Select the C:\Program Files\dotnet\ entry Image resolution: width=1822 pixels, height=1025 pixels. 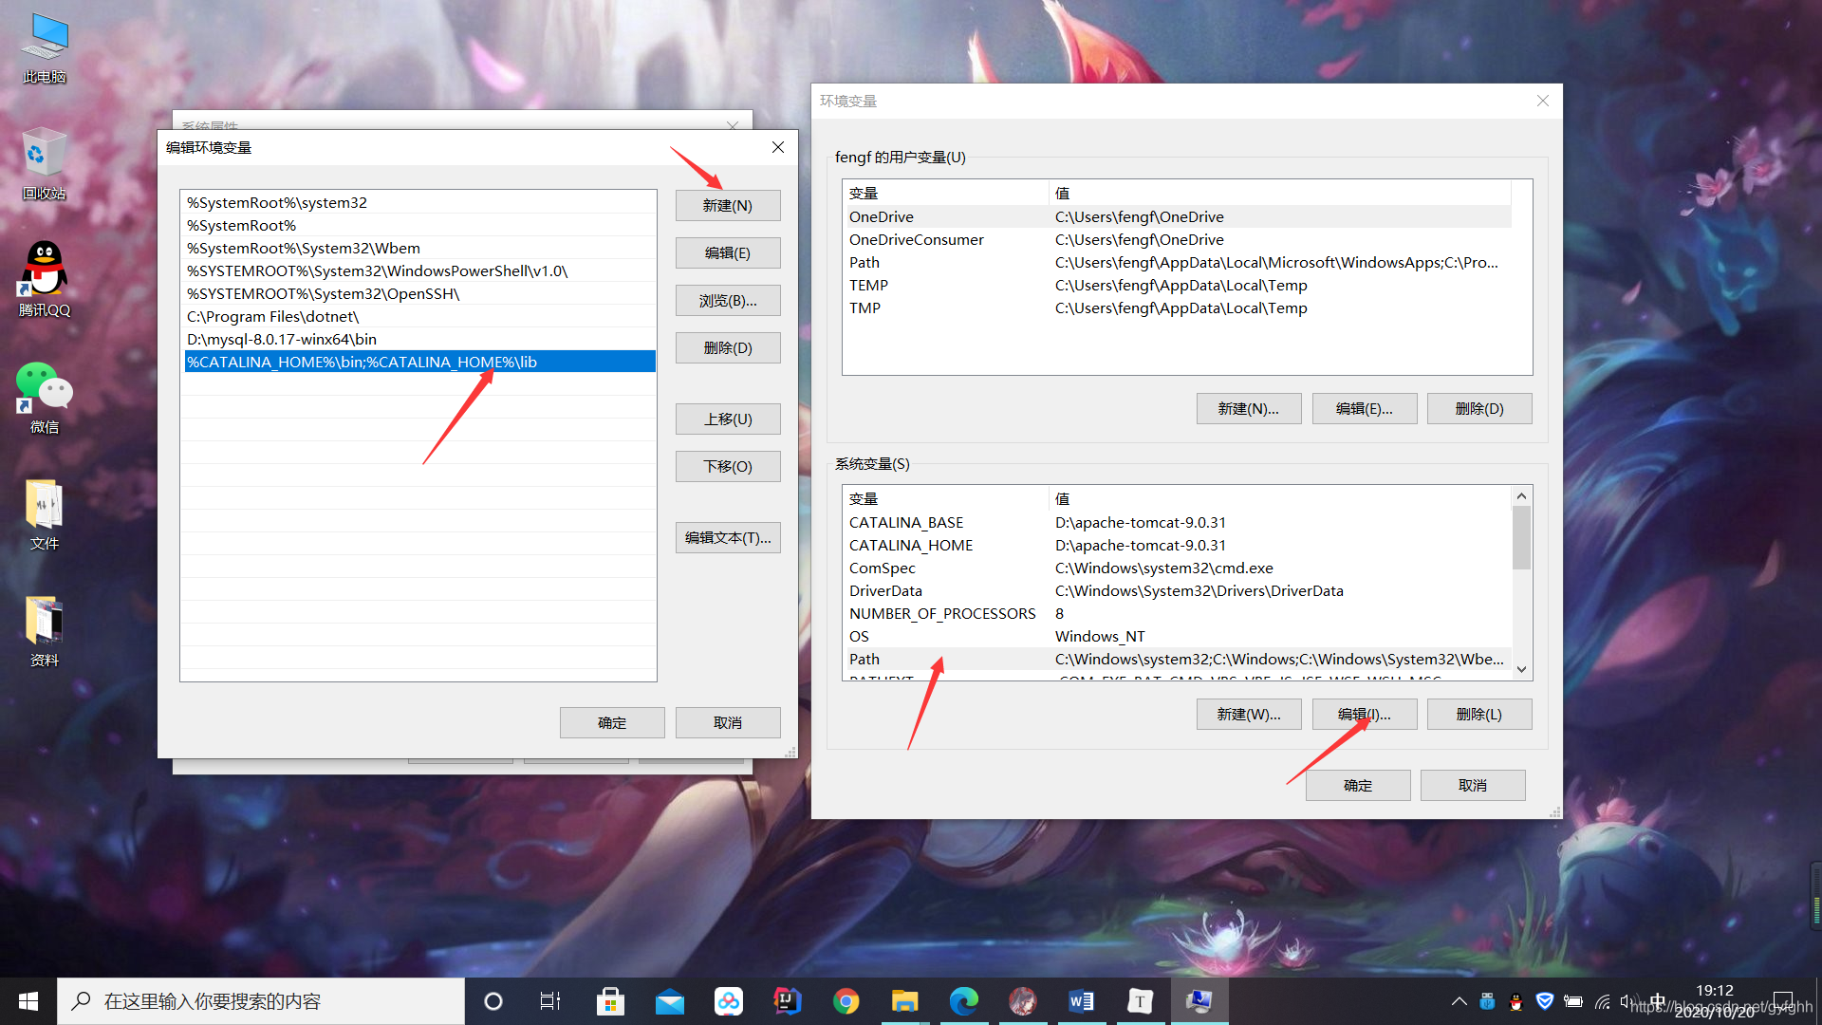[x=418, y=317]
